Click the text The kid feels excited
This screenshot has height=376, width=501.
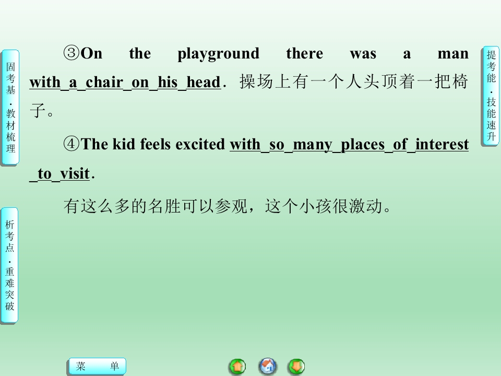point(153,144)
